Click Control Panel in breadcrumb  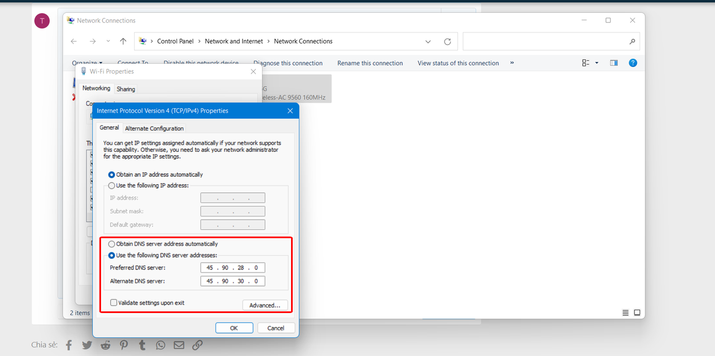175,41
